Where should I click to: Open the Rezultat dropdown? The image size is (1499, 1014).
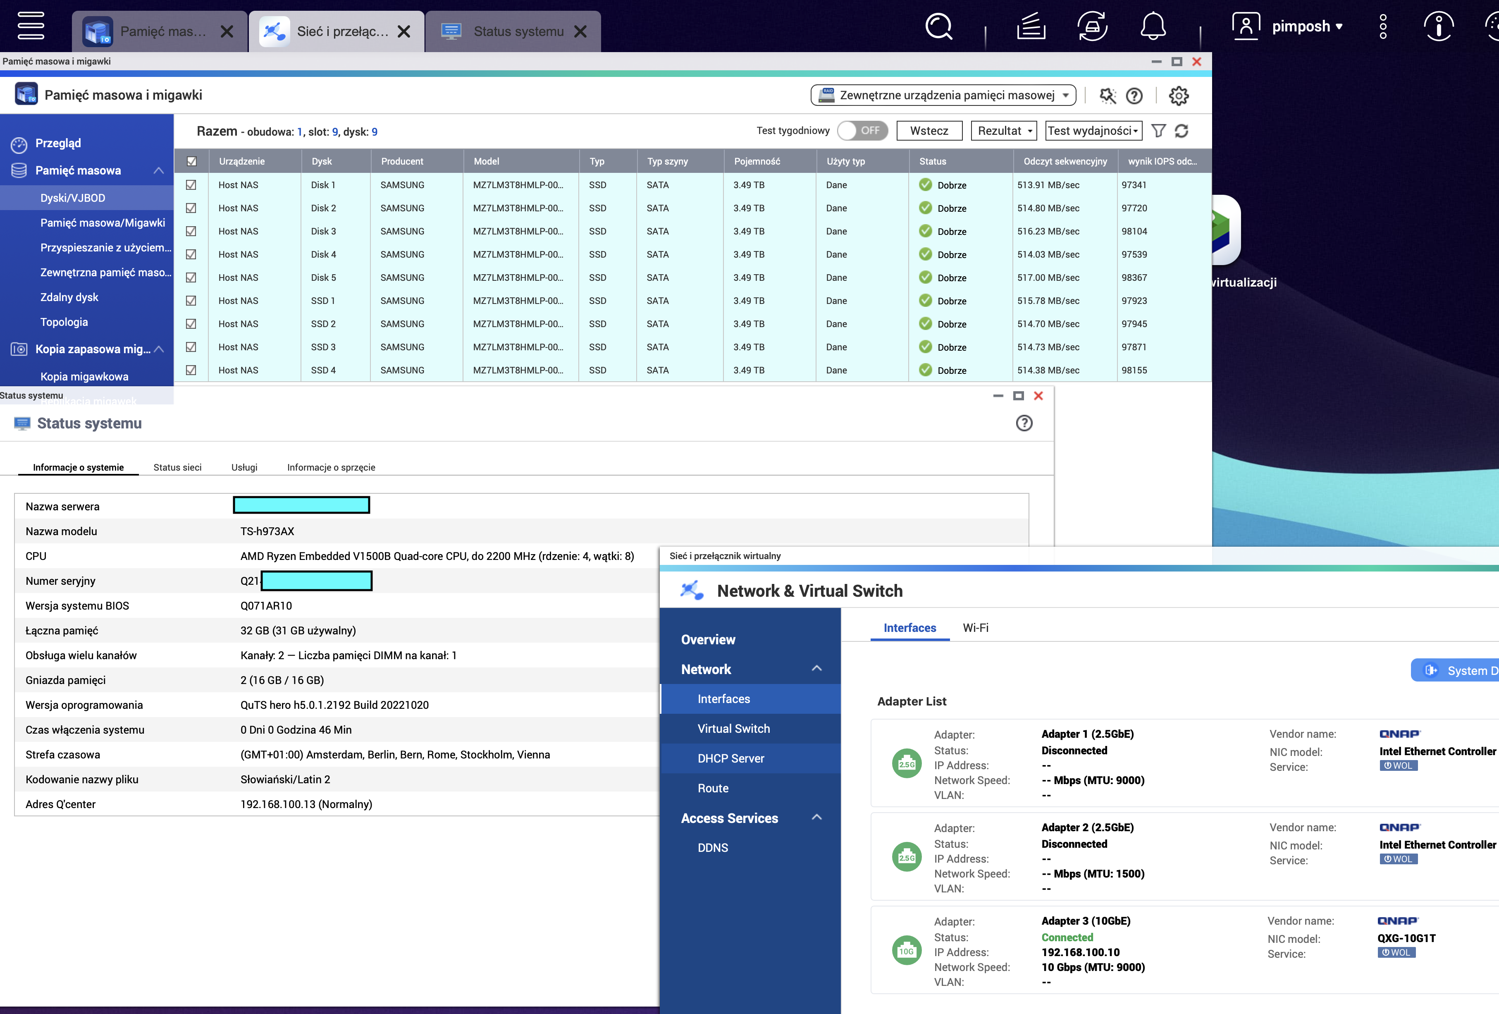(x=1004, y=131)
